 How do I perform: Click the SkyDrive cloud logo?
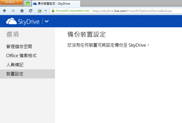[11, 21]
